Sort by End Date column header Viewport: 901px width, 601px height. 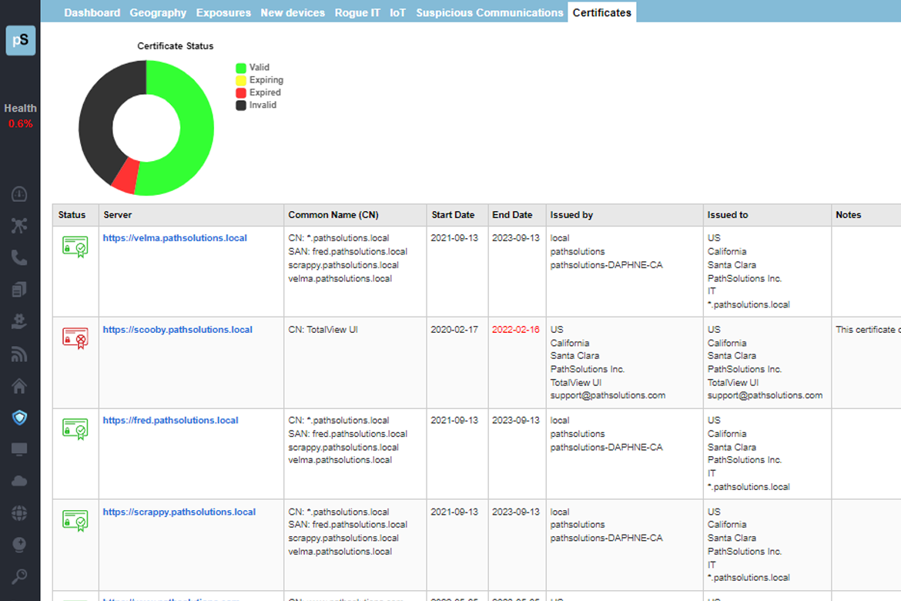[512, 215]
